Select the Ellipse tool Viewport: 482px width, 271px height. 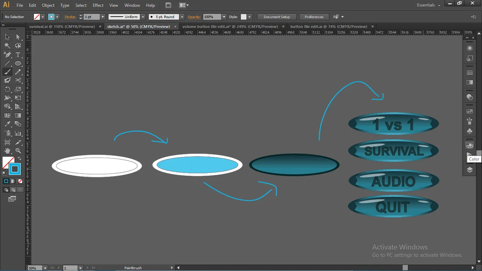click(18, 63)
